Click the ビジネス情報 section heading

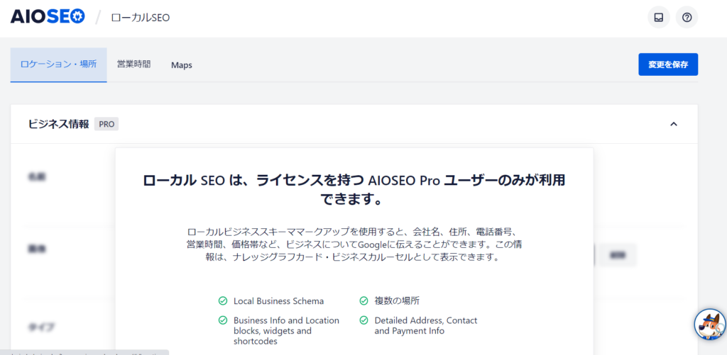pyautogui.click(x=58, y=124)
